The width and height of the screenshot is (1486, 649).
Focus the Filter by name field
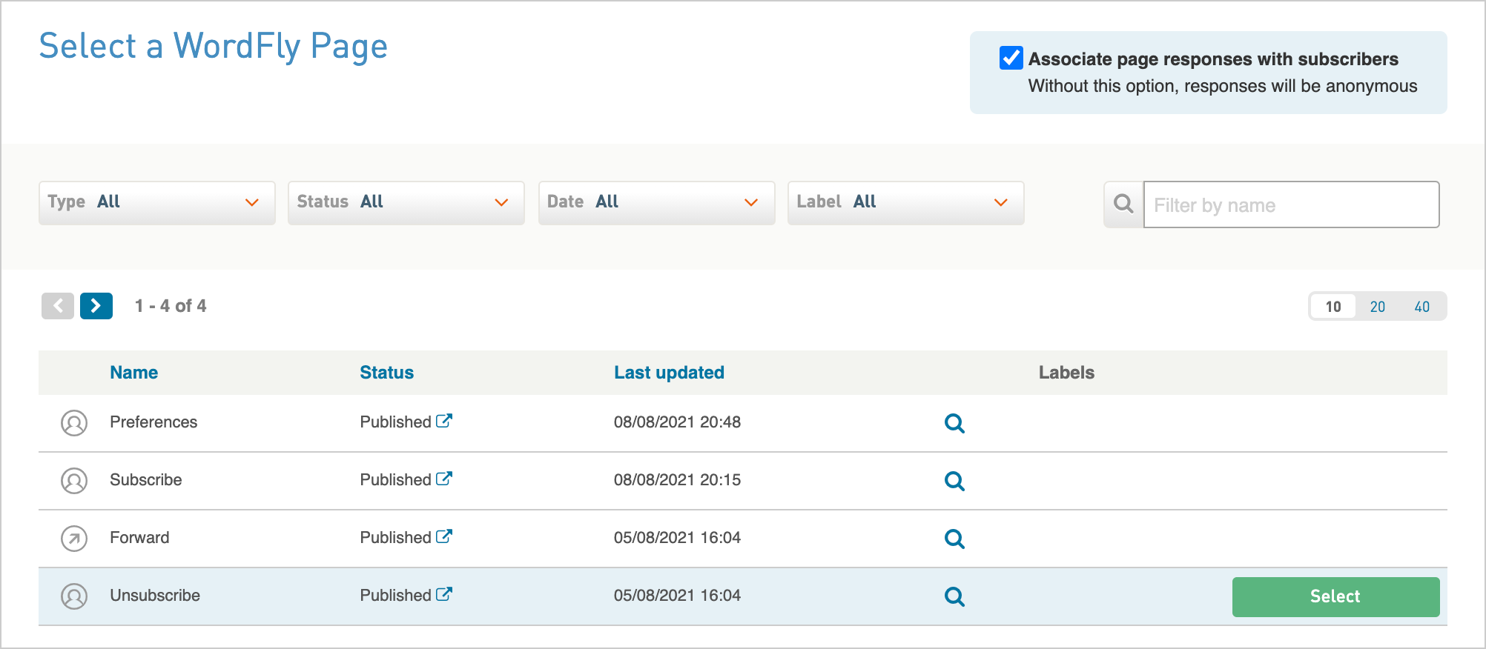1292,204
